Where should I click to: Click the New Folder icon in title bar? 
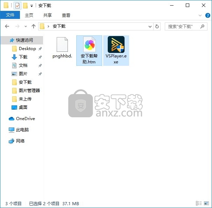[x=25, y=6]
